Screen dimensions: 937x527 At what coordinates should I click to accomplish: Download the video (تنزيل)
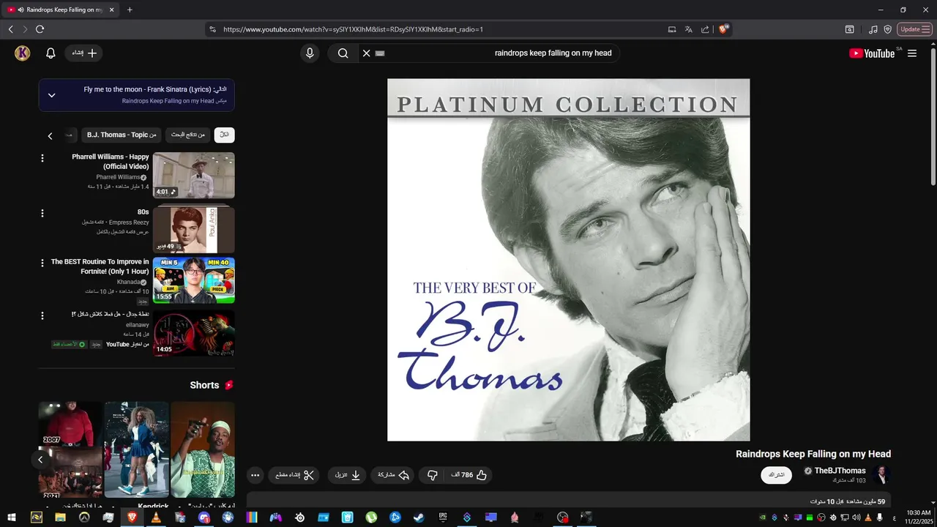click(348, 475)
